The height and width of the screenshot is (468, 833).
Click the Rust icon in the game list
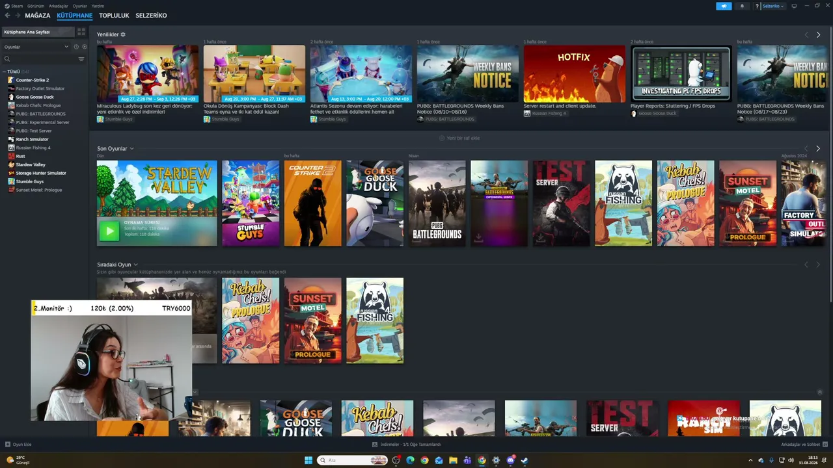[x=11, y=156]
